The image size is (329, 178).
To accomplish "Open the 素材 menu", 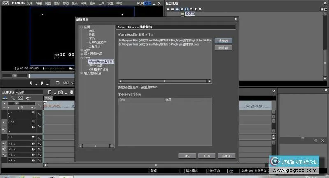I will 57,3.
